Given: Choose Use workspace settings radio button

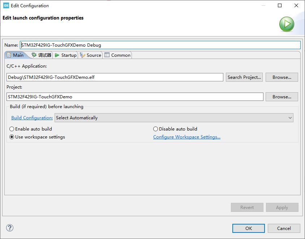Looking at the screenshot, I should pos(12,137).
